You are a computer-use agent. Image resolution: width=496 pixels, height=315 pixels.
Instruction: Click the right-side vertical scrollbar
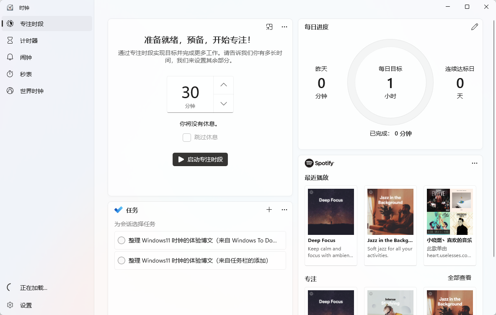coord(494,138)
